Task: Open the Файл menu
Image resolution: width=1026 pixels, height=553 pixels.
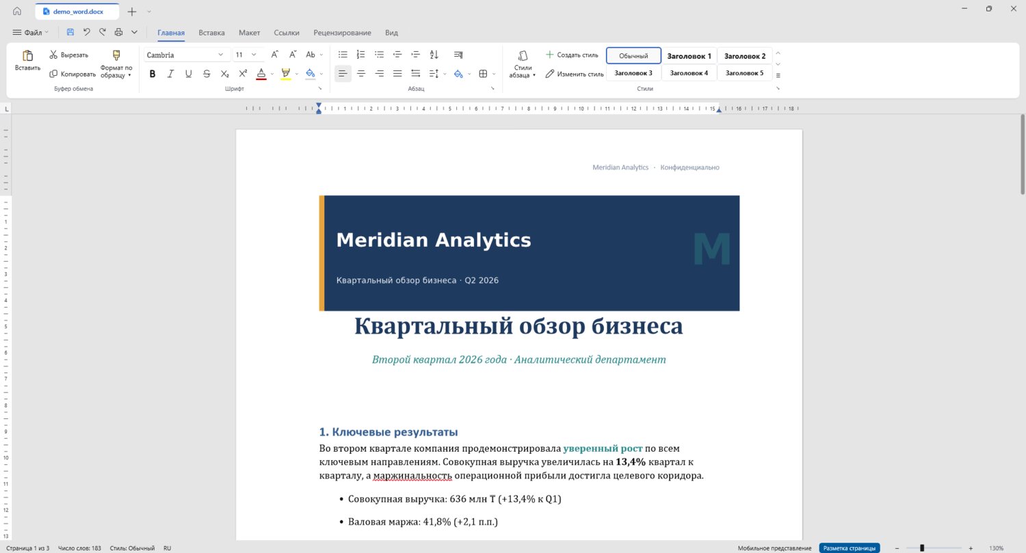Action: [30, 32]
